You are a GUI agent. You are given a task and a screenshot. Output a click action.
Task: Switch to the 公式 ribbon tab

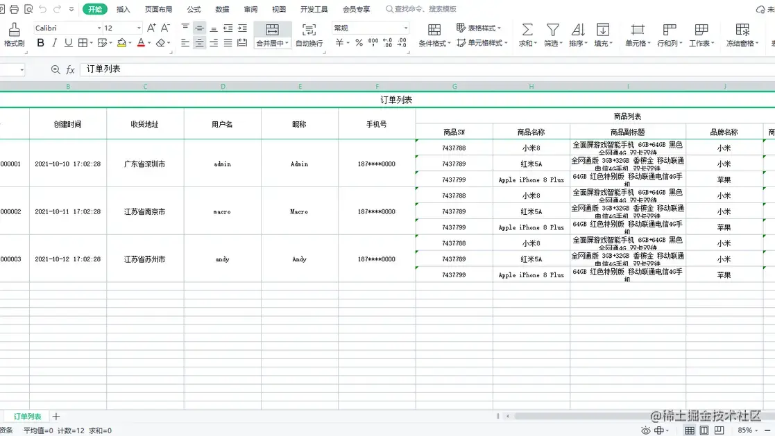click(x=194, y=9)
